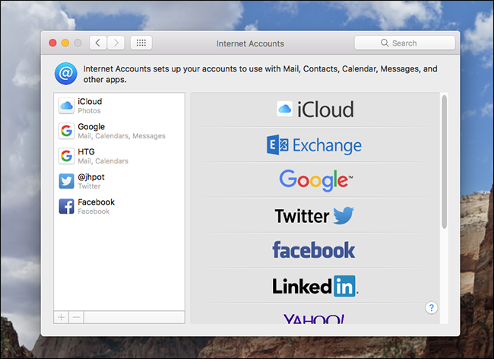Viewport: 494px width, 359px height.
Task: Go back with the left chevron button
Action: pyautogui.click(x=98, y=43)
